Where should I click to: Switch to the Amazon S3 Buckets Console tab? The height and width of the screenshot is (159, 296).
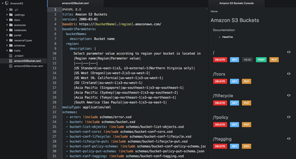[x=236, y=3]
